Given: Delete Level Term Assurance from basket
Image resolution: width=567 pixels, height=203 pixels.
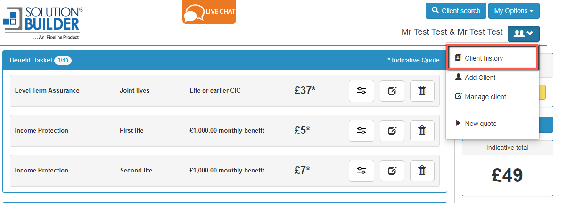Looking at the screenshot, I should pyautogui.click(x=422, y=91).
